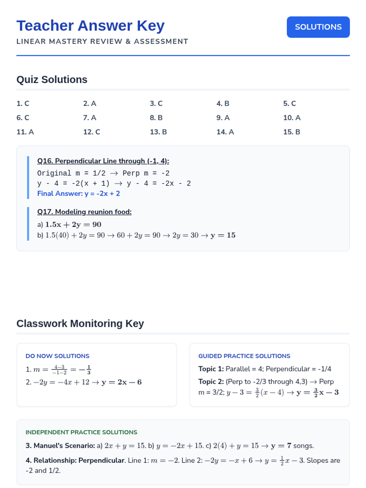The width and height of the screenshot is (366, 488).
Task: Click the Classwork Monitoring Key heading
Action: [80, 324]
